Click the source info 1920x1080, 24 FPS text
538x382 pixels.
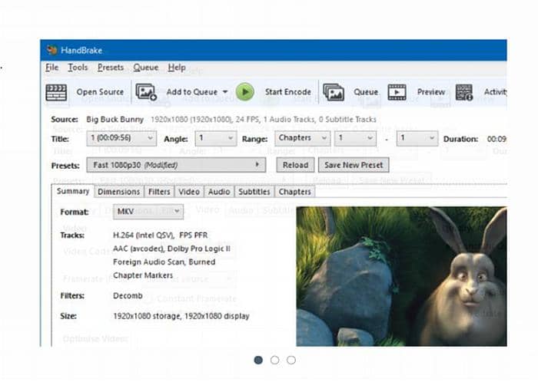[x=264, y=120]
